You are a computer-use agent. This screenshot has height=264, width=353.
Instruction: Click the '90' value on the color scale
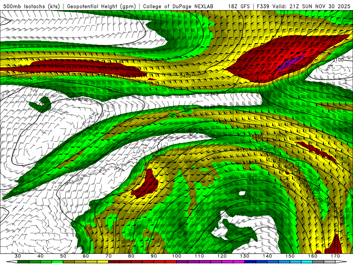click(154, 256)
